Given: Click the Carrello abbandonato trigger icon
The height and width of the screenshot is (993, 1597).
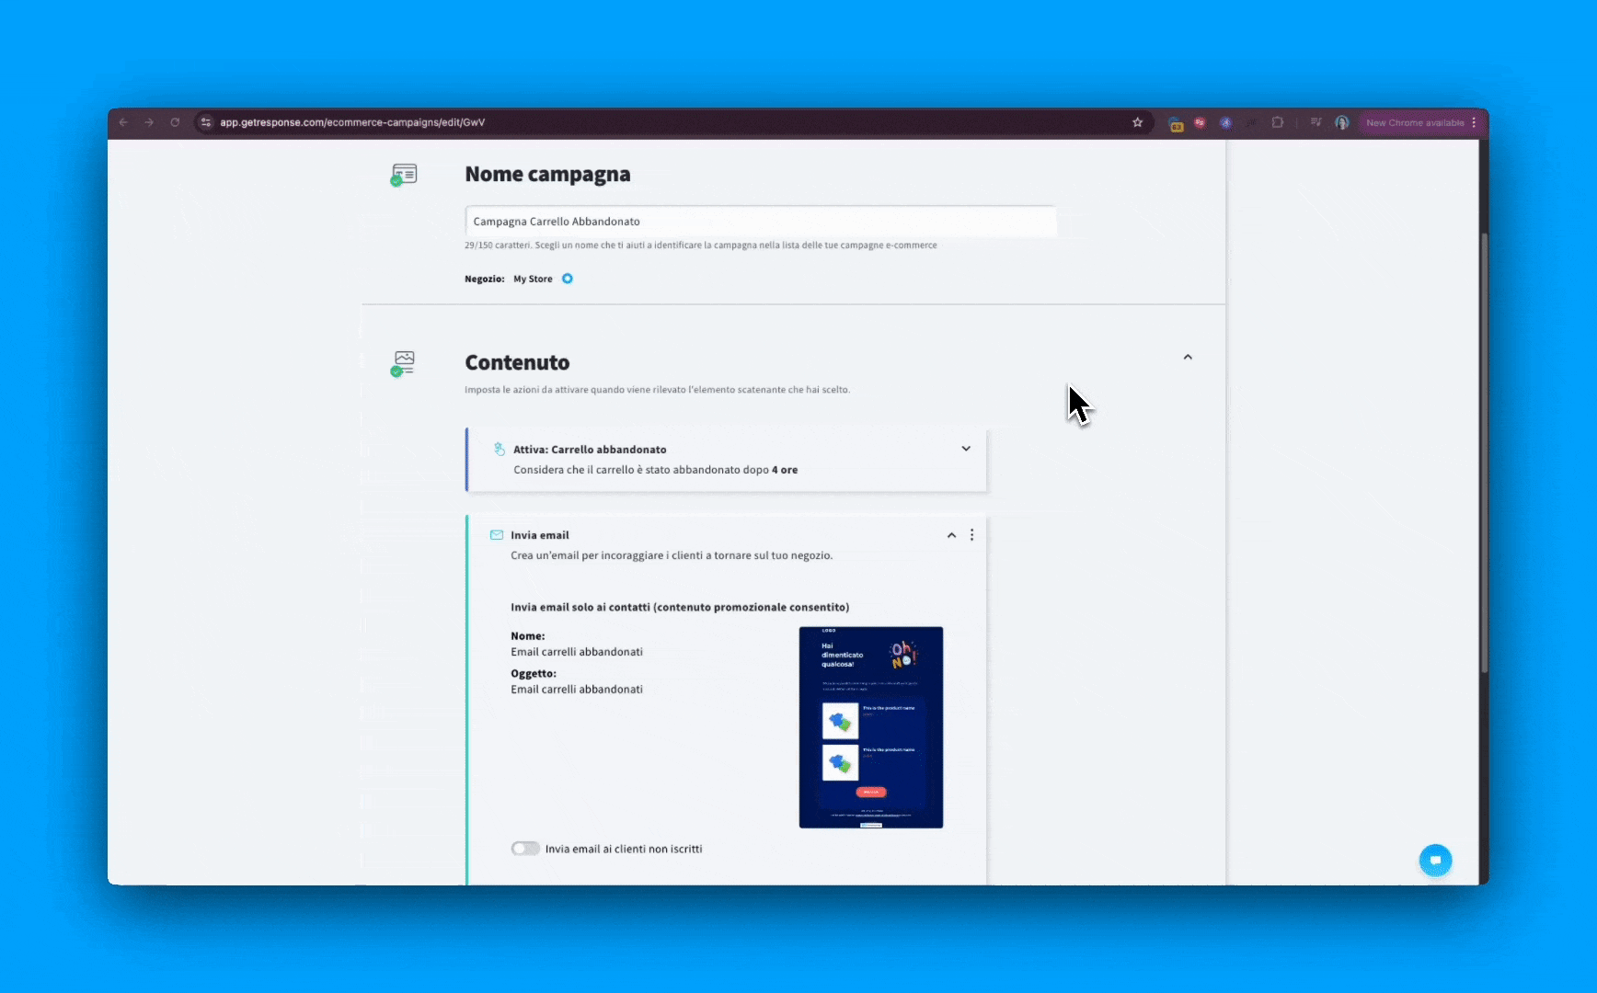Looking at the screenshot, I should (500, 450).
